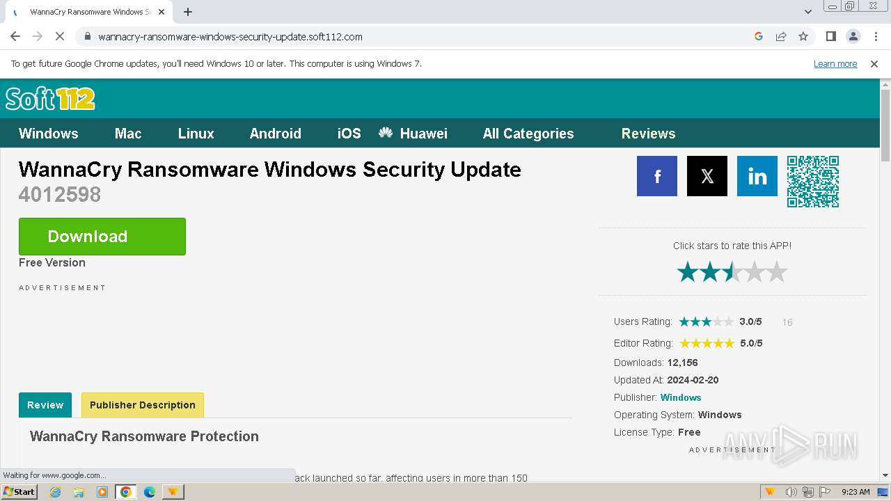Switch to Publisher Description tab
Image resolution: width=891 pixels, height=501 pixels.
click(143, 405)
